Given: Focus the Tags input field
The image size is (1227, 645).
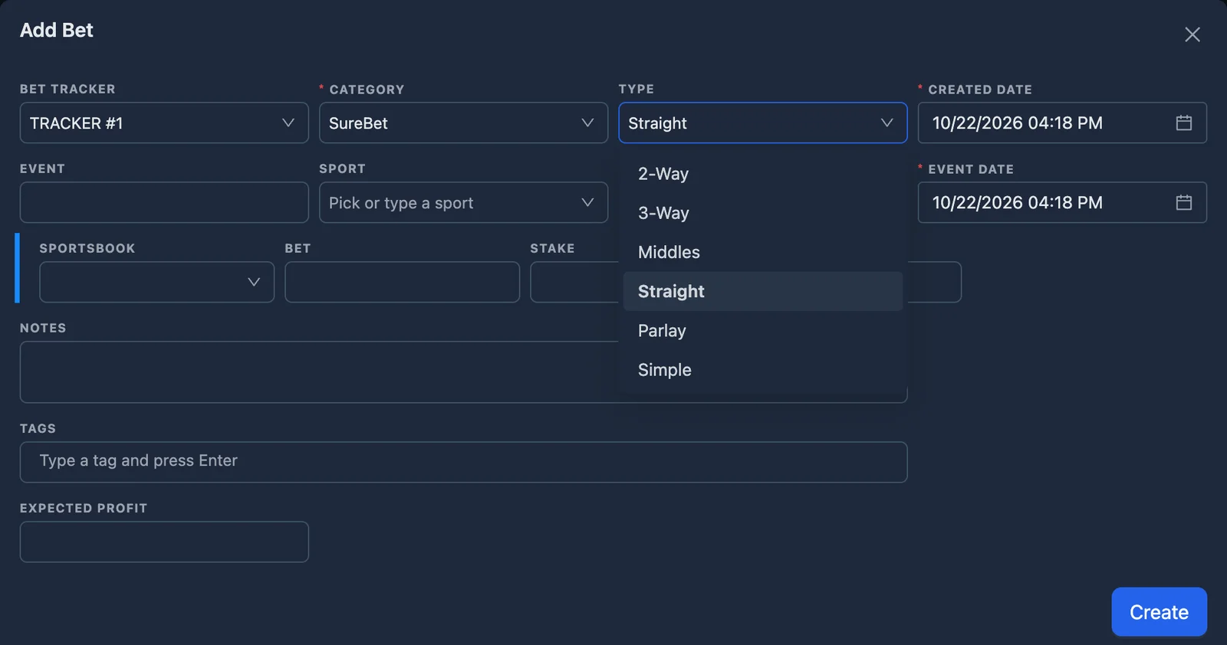Looking at the screenshot, I should 463,462.
